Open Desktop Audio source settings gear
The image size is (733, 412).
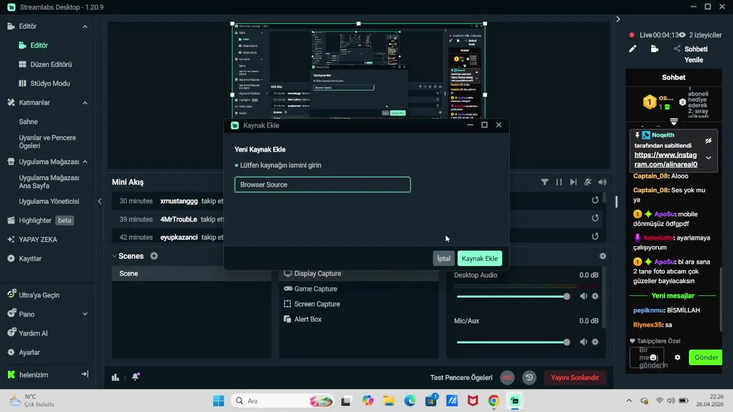point(595,296)
